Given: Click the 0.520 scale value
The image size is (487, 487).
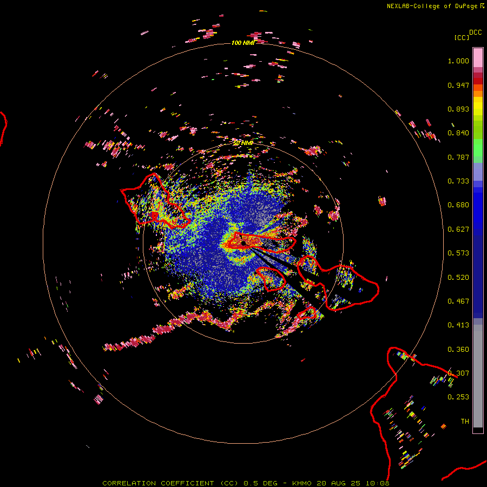Looking at the screenshot, I should tap(458, 278).
